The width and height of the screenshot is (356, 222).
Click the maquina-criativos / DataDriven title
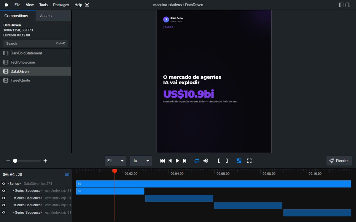(x=178, y=5)
